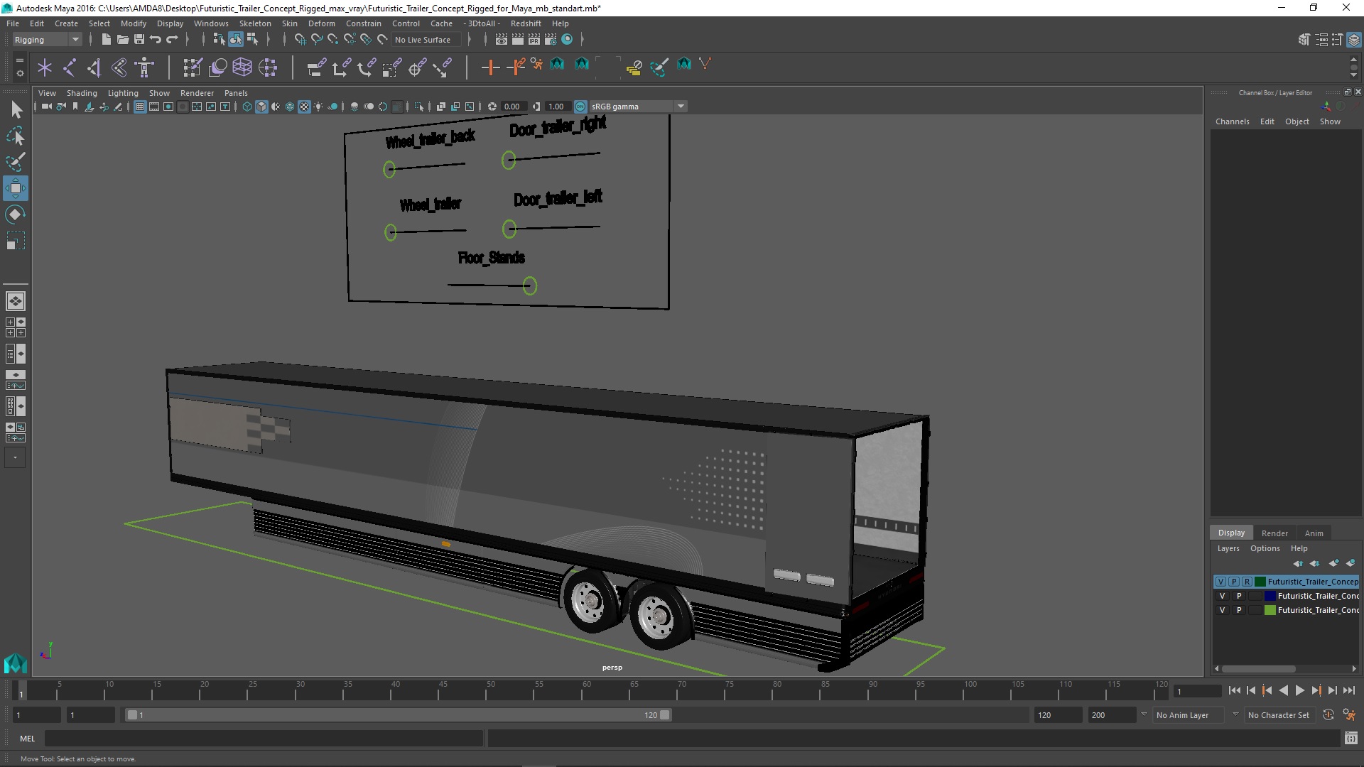Click the Maya home logo icon
Image resolution: width=1364 pixels, height=767 pixels.
(x=15, y=663)
